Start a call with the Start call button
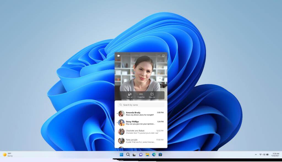 click(x=130, y=95)
